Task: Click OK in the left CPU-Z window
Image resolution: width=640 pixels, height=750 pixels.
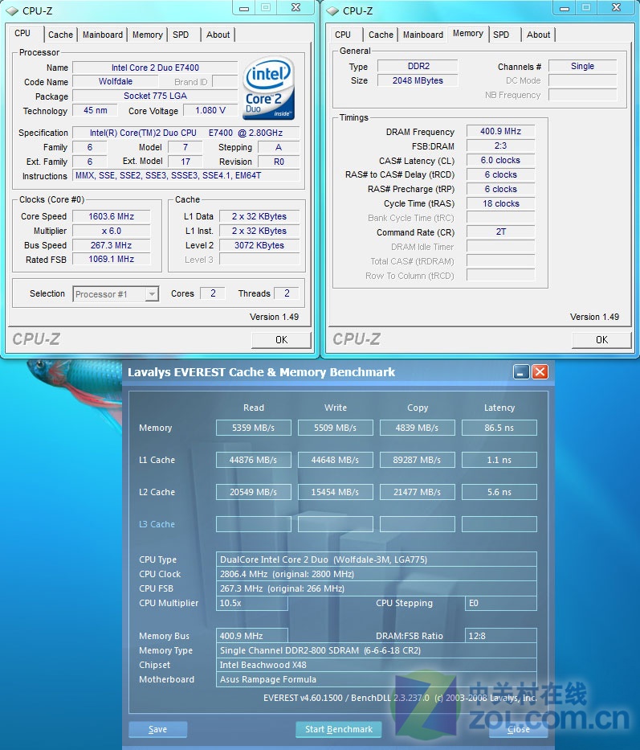Action: (x=281, y=339)
